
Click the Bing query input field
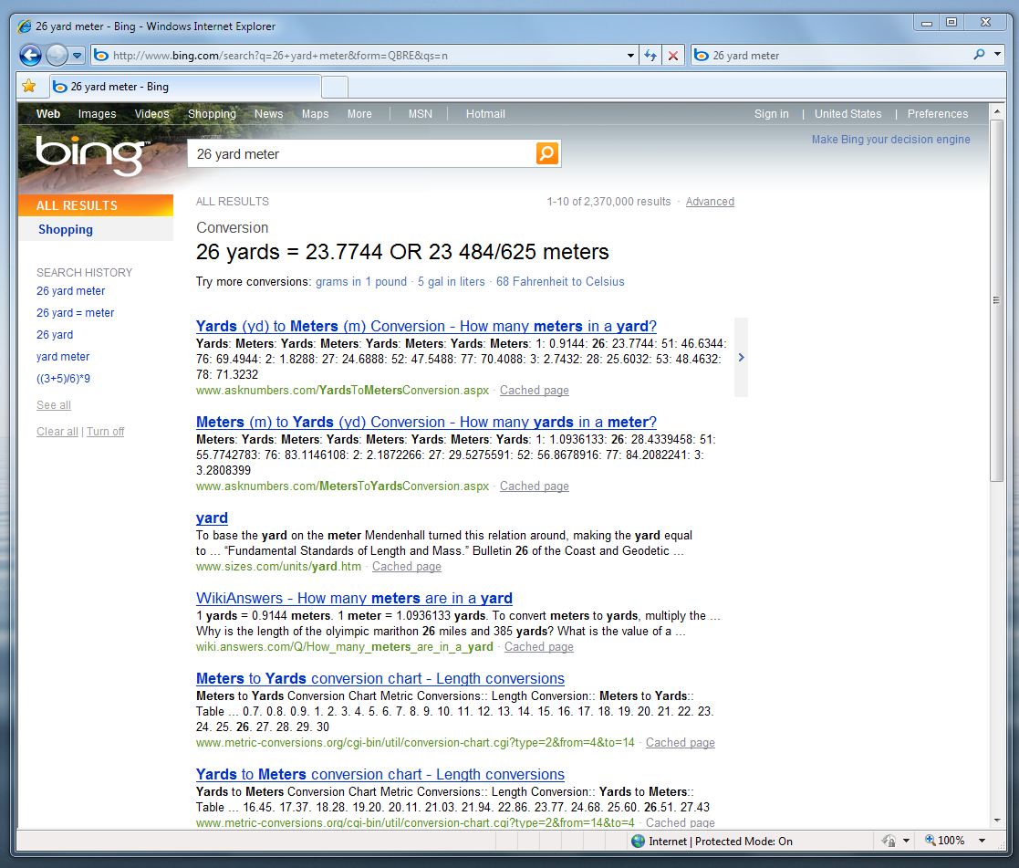tap(363, 154)
